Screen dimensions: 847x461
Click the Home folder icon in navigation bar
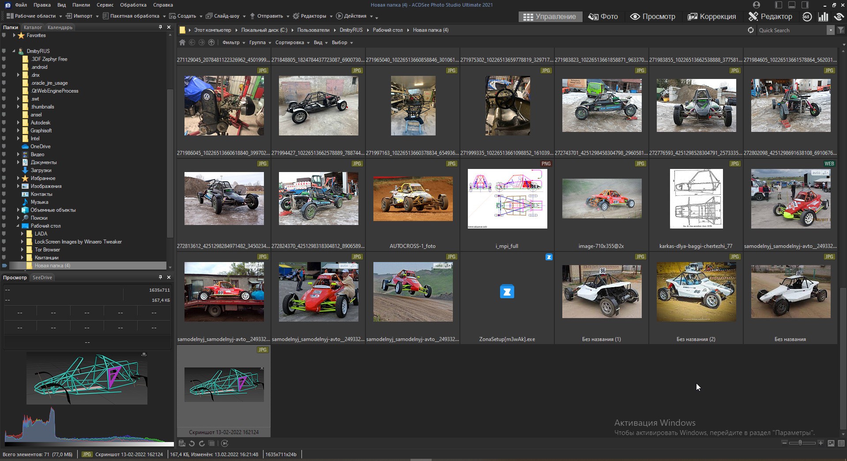[x=182, y=42]
